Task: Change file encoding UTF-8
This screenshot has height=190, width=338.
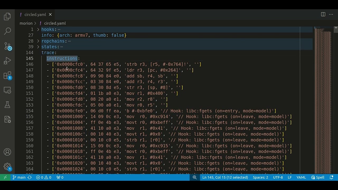Action: 278,177
